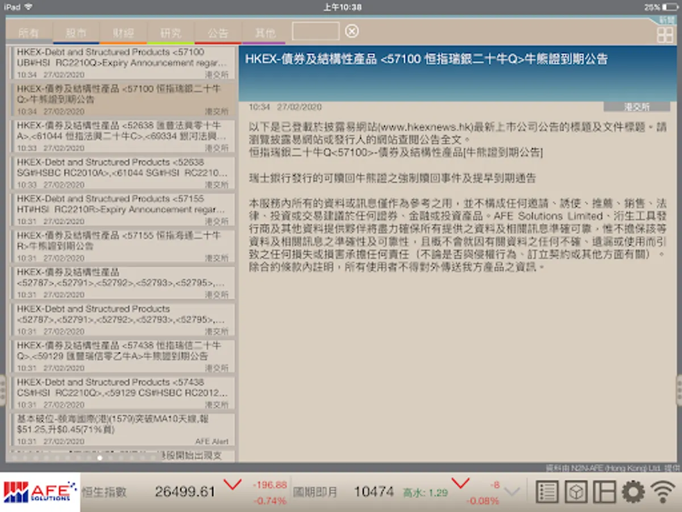Select the 所有 news tab
The width and height of the screenshot is (682, 512).
pos(29,33)
